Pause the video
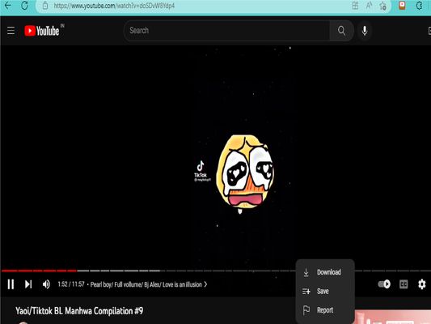The height and width of the screenshot is (324, 431). pyautogui.click(x=11, y=284)
